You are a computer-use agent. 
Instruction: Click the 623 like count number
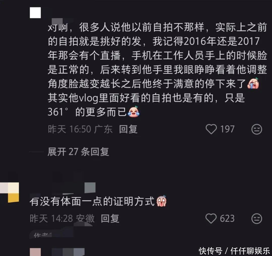(x=227, y=218)
